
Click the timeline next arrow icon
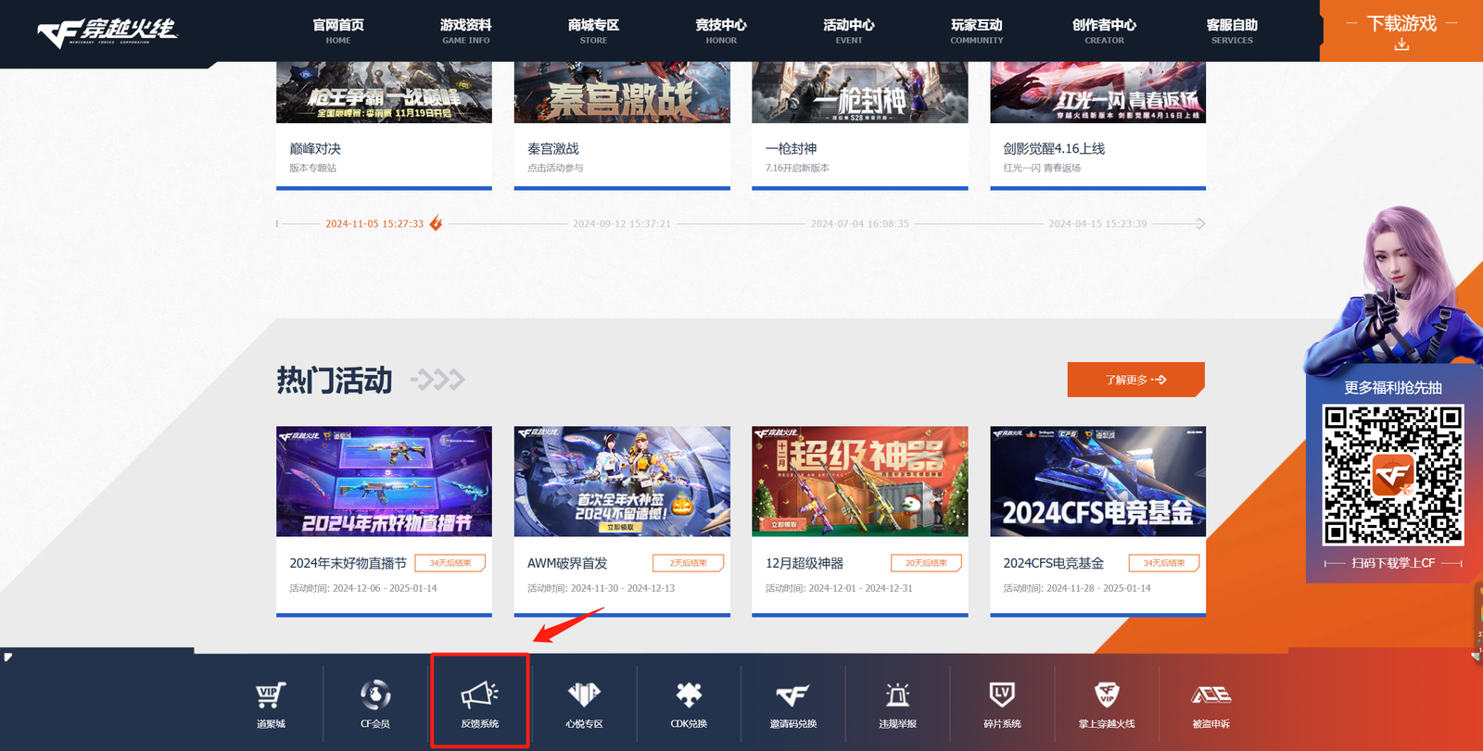(1200, 224)
